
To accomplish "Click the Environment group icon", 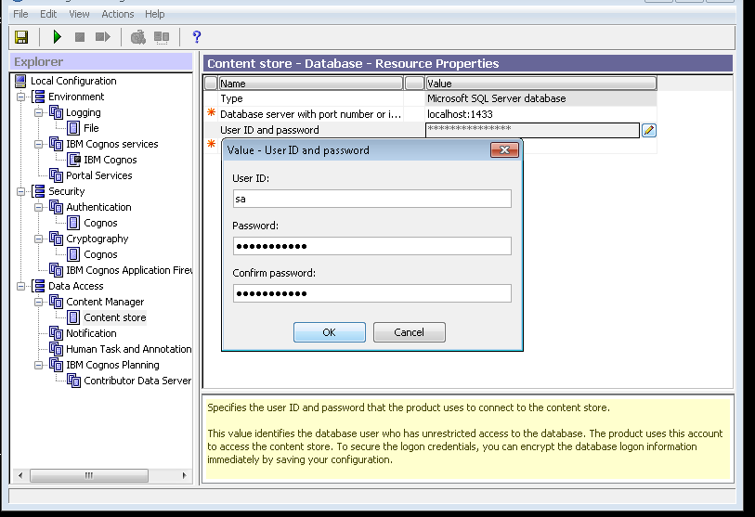I will (38, 97).
